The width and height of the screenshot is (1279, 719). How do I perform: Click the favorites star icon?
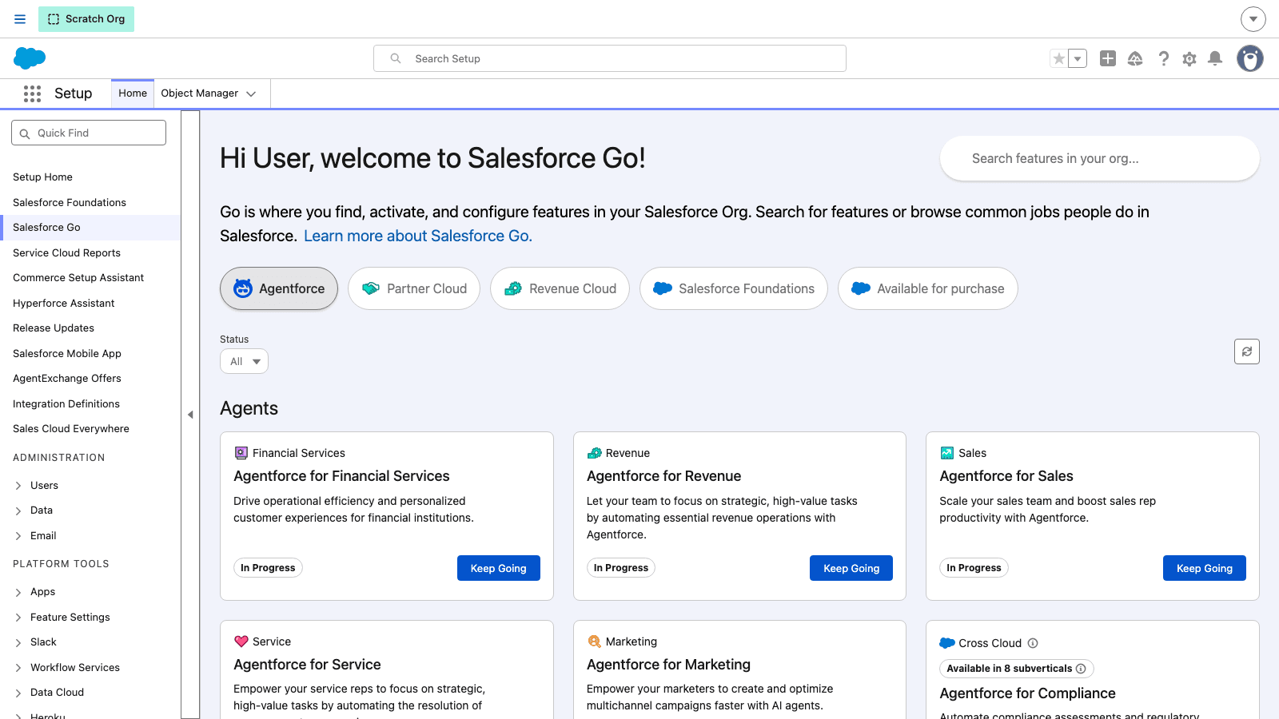(1059, 58)
